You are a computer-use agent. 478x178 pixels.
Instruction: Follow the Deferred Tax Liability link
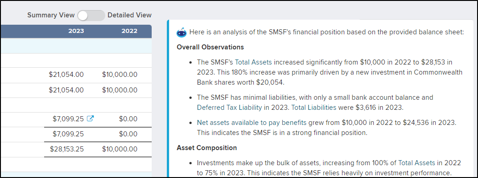click(229, 107)
